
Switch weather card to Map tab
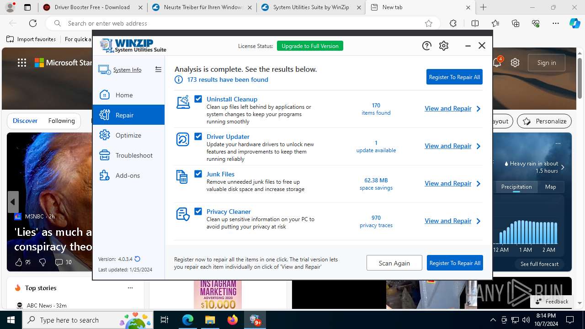[550, 186]
